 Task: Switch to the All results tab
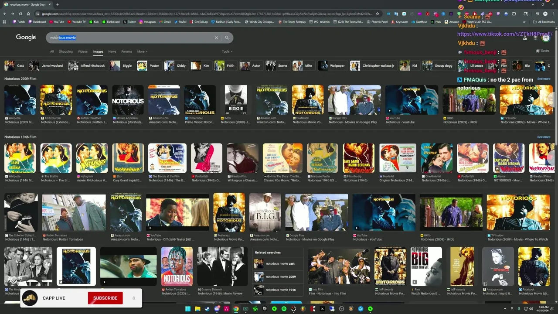click(x=52, y=51)
